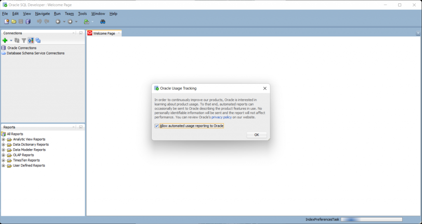Click the Open folder toolbar icon
Viewport: 422px width, 224px height.
(14, 21)
